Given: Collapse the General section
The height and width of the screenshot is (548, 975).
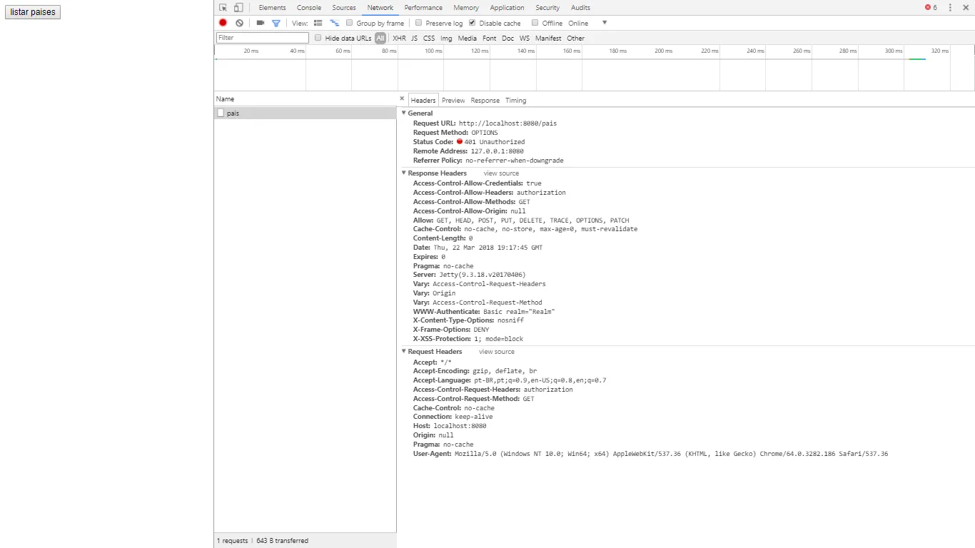Looking at the screenshot, I should tap(404, 113).
